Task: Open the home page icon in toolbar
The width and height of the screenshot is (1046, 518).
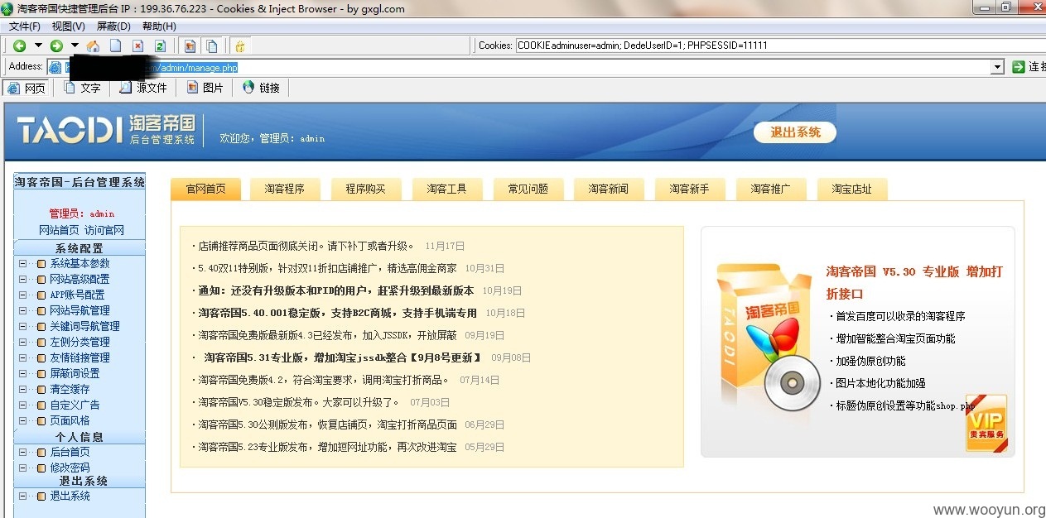Action: point(93,46)
